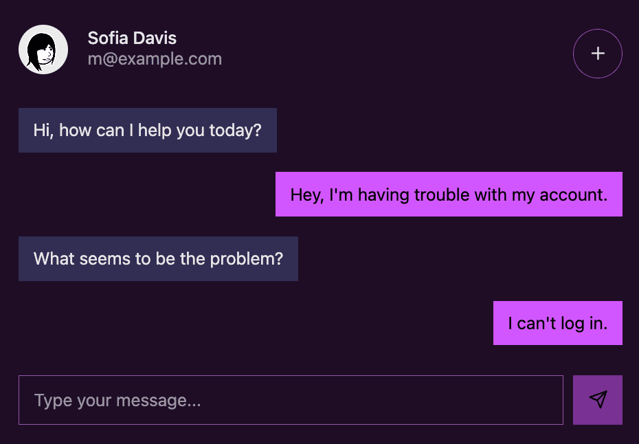This screenshot has height=444, width=639.
Task: Open Sofia Davis's profile photo thumbnail
Action: pos(43,49)
